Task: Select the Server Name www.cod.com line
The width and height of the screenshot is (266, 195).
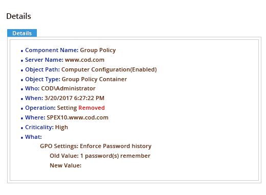Action: tap(65, 60)
